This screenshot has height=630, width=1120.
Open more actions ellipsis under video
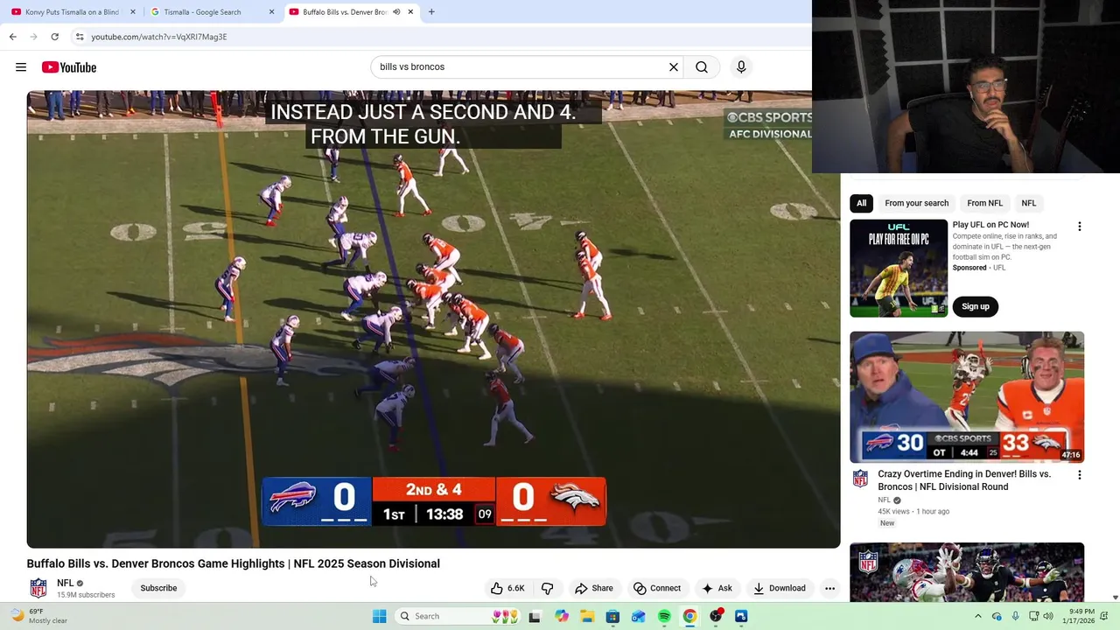829,588
